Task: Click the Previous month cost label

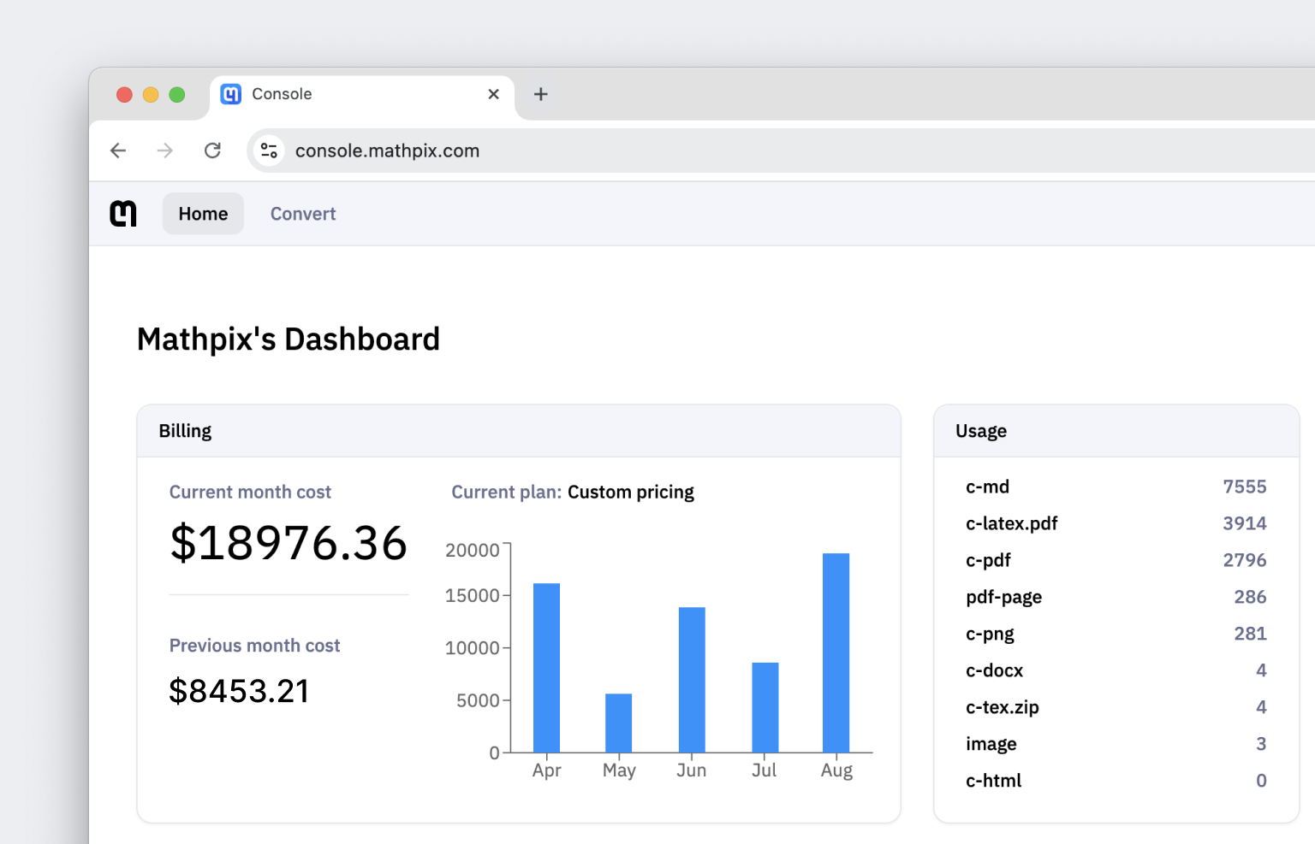Action: click(x=254, y=646)
